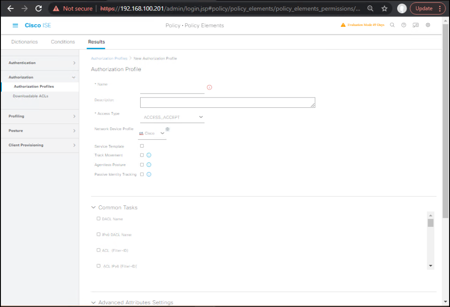
Task: Click info icon next to Track Movement
Action: tap(149, 155)
